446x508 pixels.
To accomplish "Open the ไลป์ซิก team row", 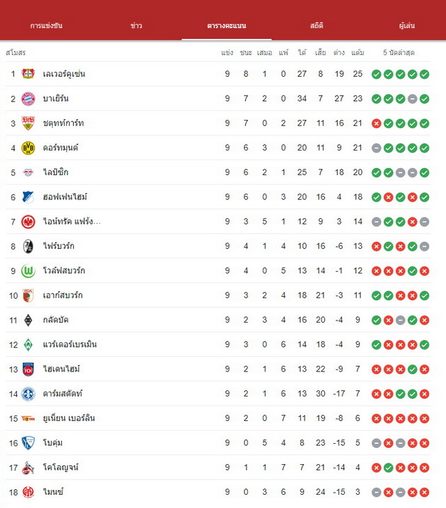I will 218,172.
